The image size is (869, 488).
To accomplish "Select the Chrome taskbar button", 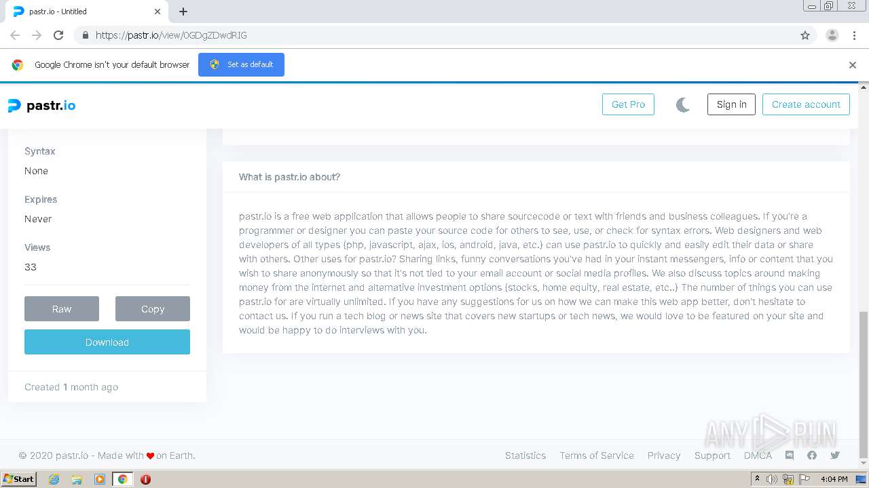I will (122, 479).
